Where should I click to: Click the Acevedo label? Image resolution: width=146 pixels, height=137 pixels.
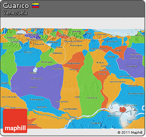(x=77, y=31)
